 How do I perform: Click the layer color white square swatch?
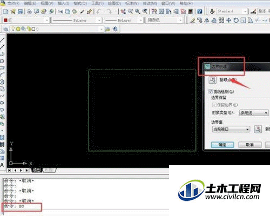point(33,29)
